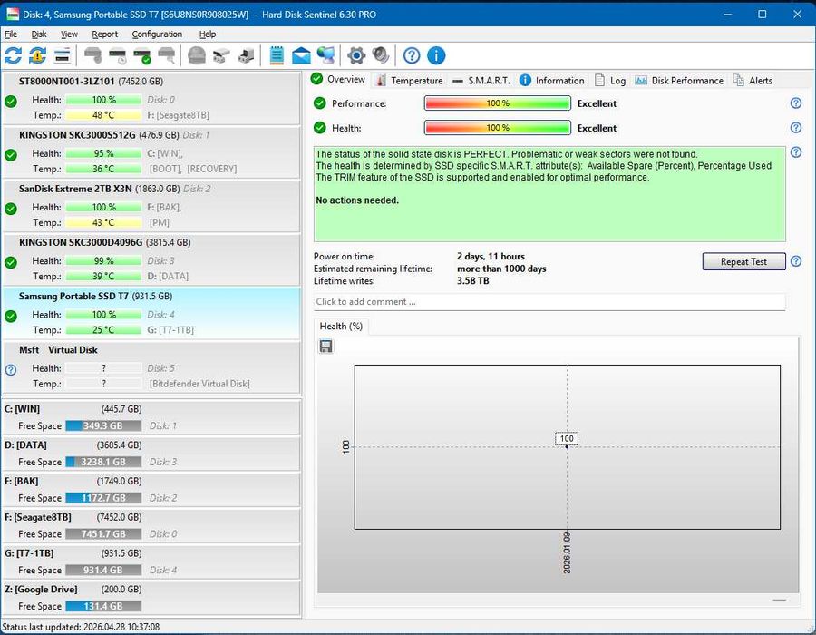Click the gray dome disk toolbar icon
The height and width of the screenshot is (635, 816).
point(197,55)
